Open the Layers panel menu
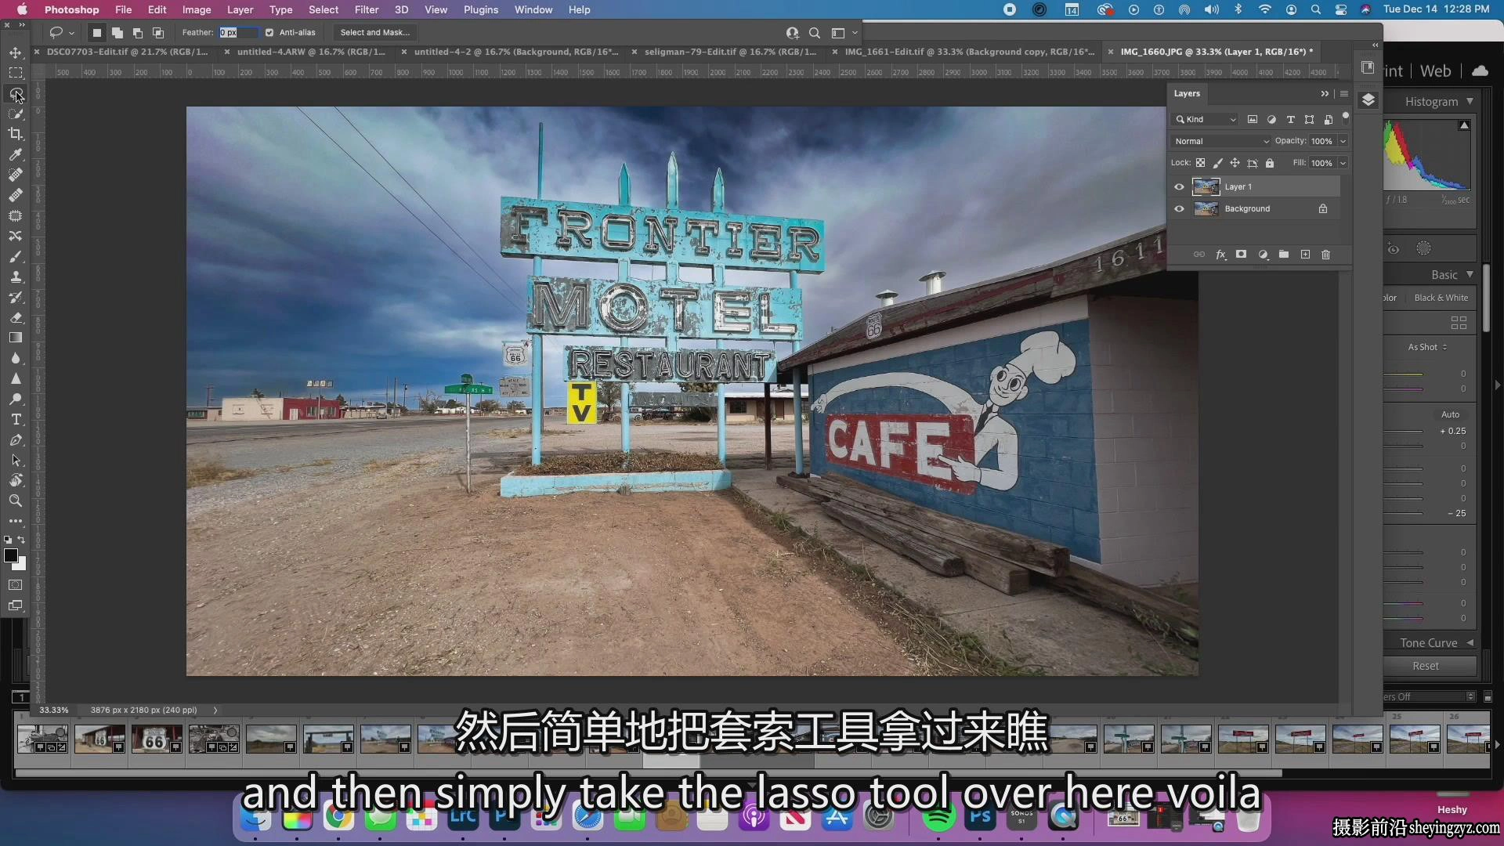Viewport: 1504px width, 846px height. [x=1344, y=93]
